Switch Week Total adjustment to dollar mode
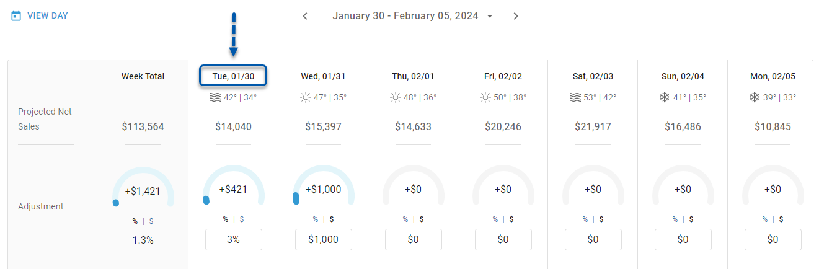Viewport: 819px width, 269px height. pos(151,221)
